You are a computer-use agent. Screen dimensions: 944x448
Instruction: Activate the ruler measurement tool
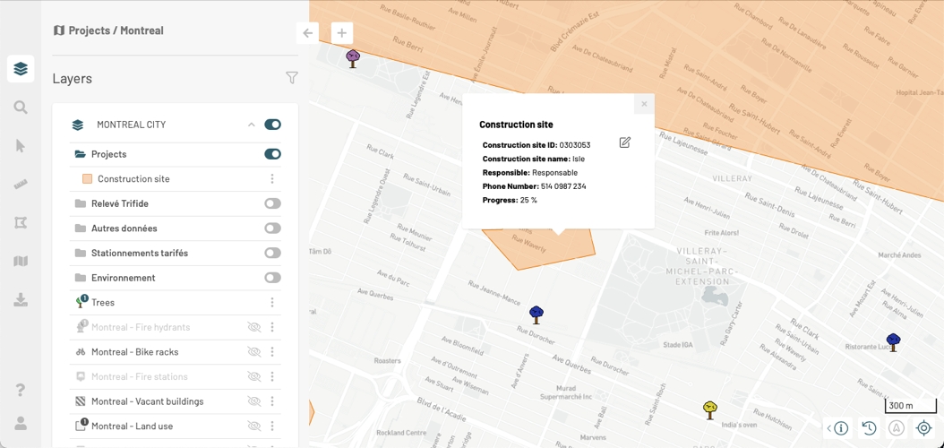pos(21,184)
